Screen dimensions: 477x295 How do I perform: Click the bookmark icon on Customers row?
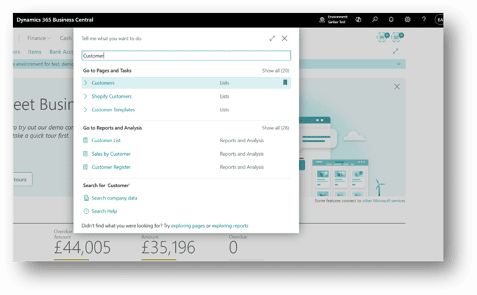285,83
